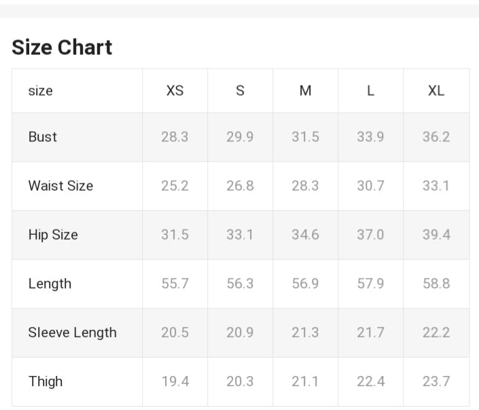Screen dimensions: 479x410
Task: Select the Waist Size row label
Action: coord(60,186)
